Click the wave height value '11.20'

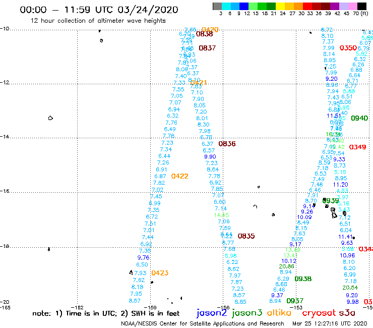[x=340, y=184]
